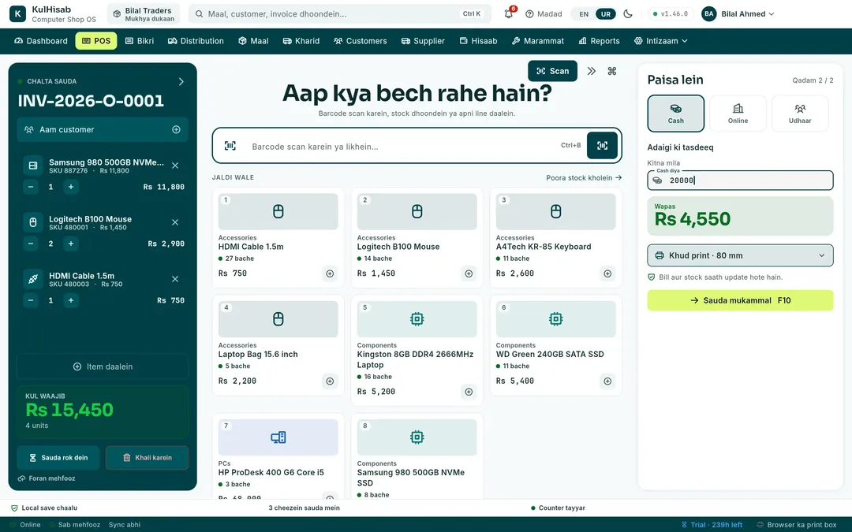Viewport: 852px width, 532px height.
Task: Select Cash payment method
Action: pos(676,113)
